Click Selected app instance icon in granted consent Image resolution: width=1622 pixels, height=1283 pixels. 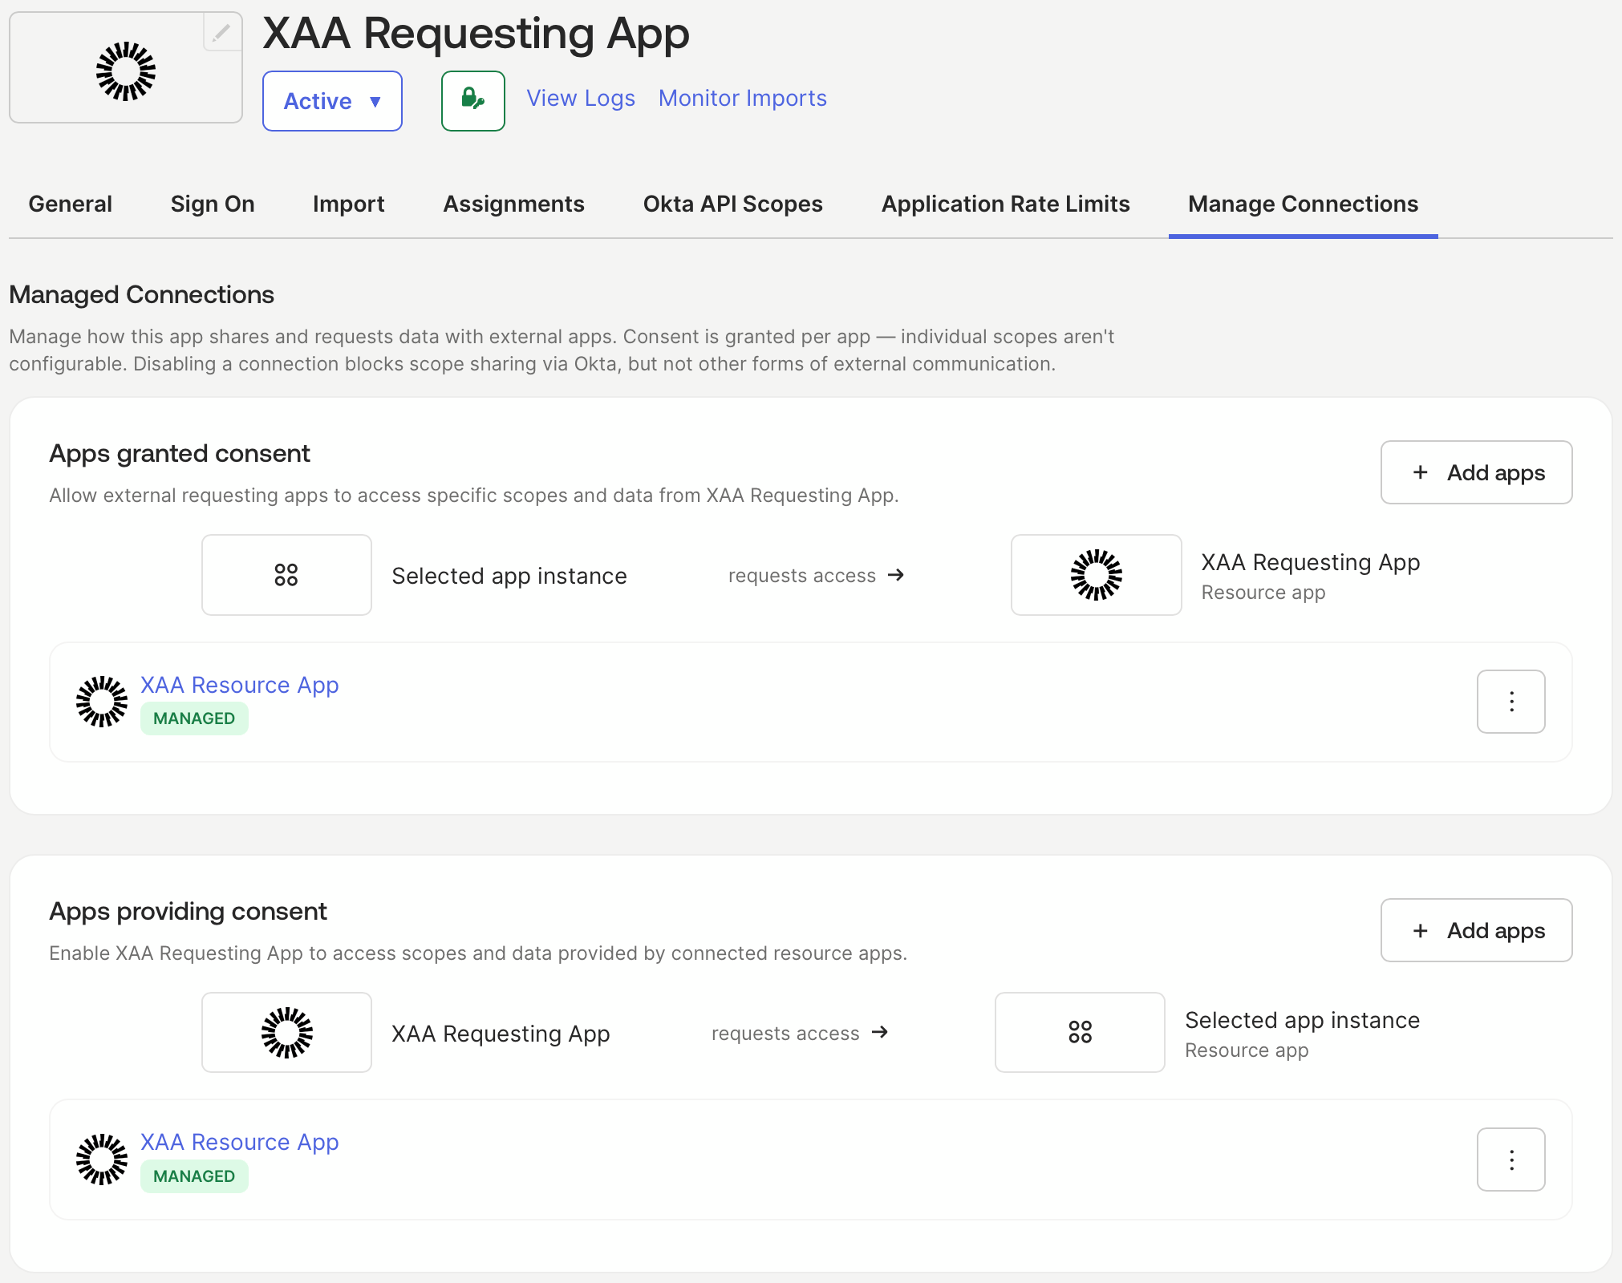point(286,575)
